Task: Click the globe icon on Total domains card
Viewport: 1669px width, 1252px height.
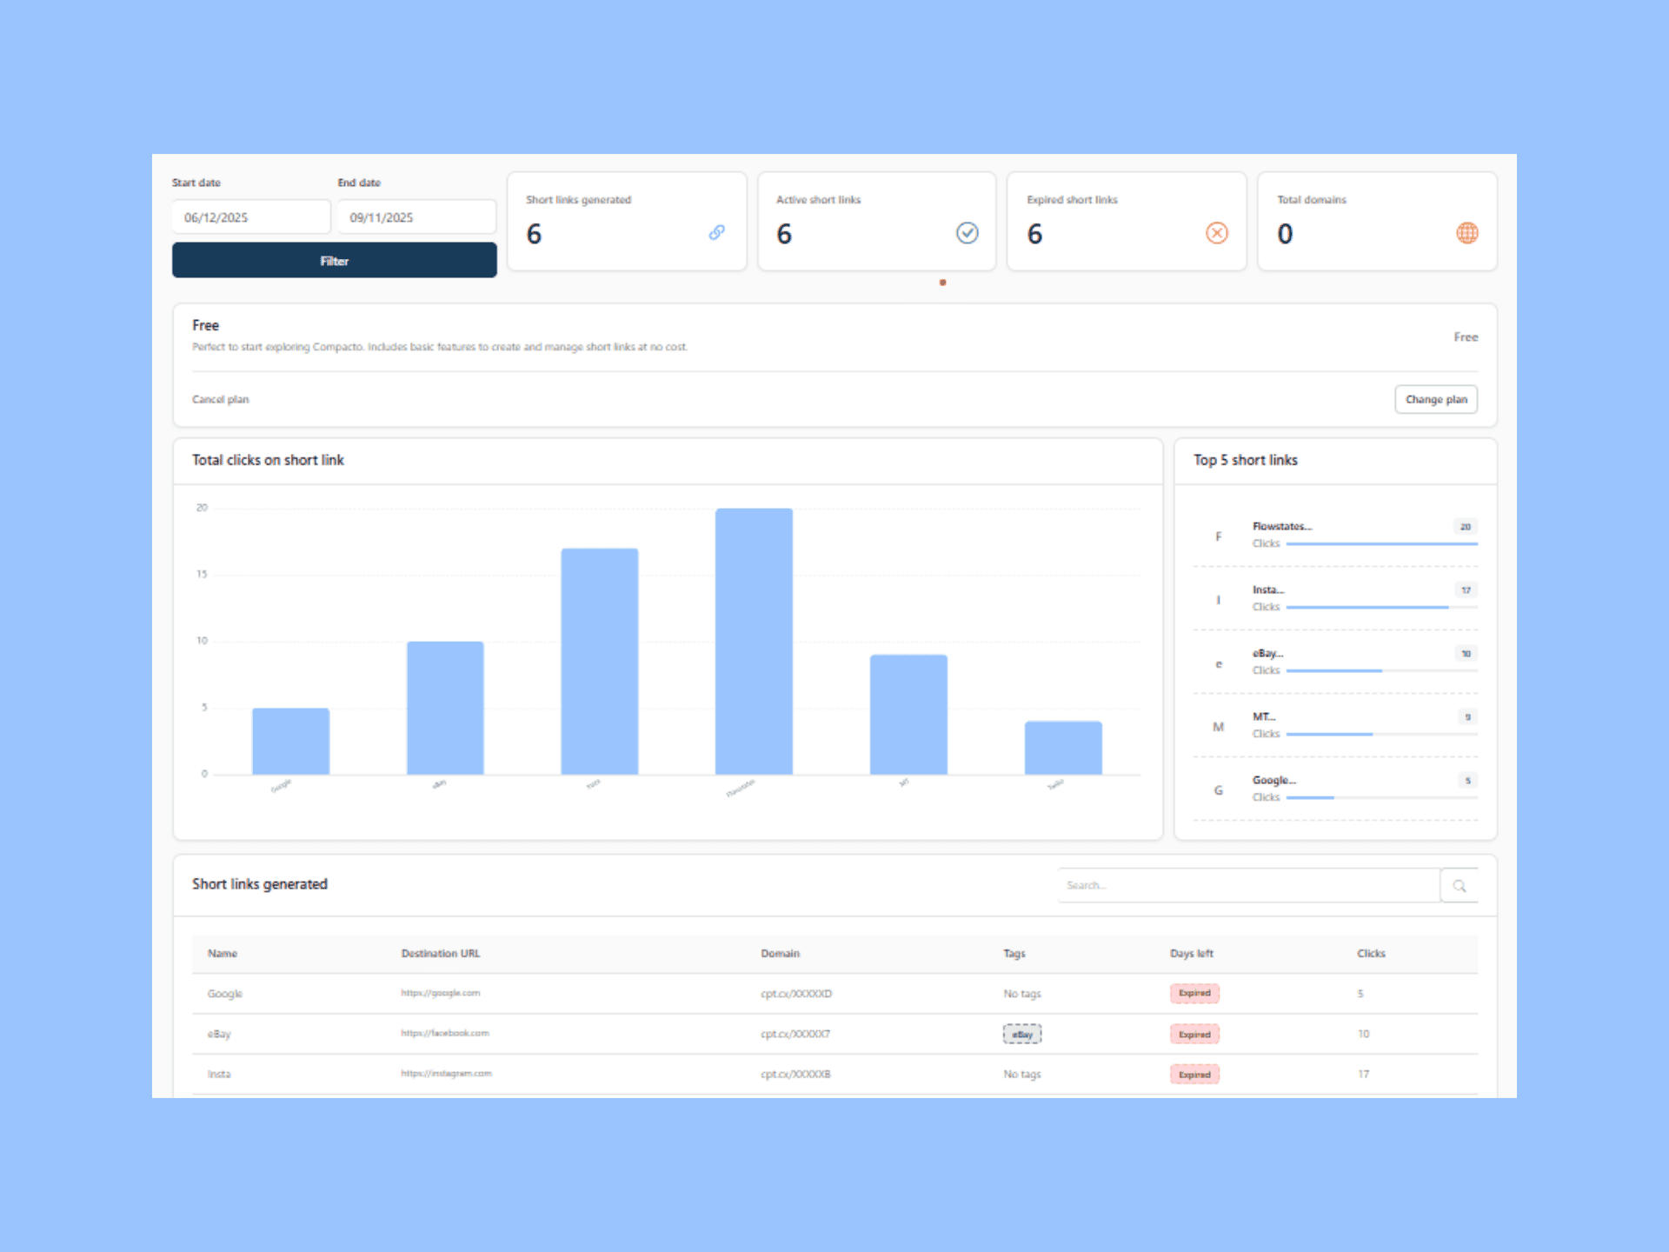Action: [x=1467, y=233]
